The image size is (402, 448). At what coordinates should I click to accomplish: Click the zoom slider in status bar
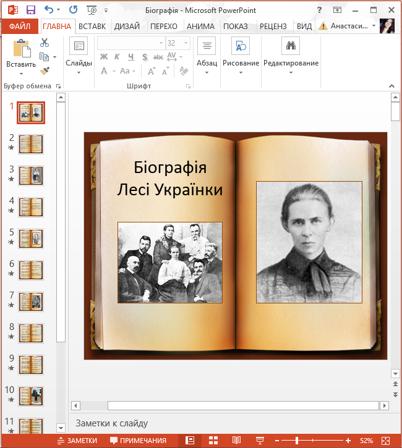pos(298,441)
